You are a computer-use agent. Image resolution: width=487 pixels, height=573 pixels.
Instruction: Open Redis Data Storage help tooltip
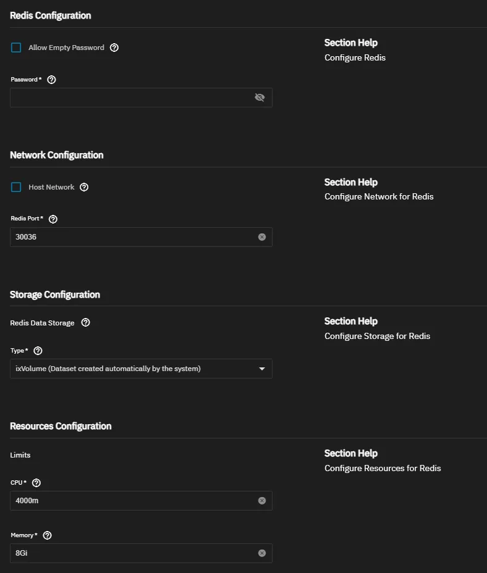tap(86, 322)
